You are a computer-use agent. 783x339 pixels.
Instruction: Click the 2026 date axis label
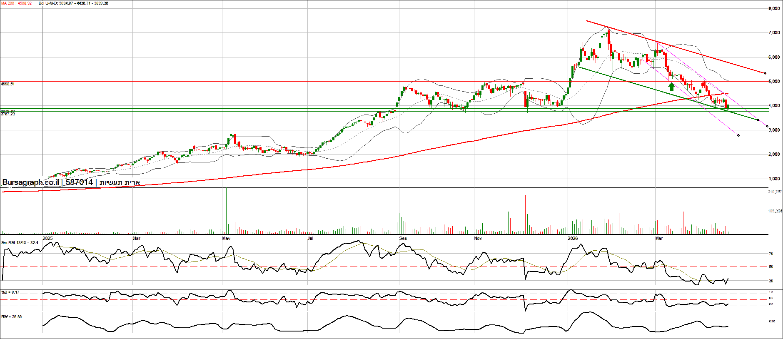[x=573, y=238]
